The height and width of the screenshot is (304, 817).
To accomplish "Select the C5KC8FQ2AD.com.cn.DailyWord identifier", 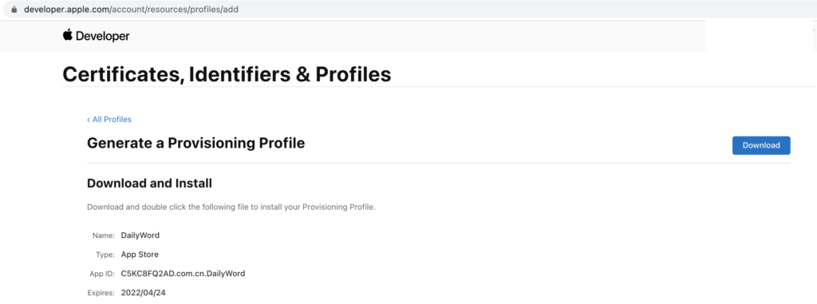I will [x=183, y=273].
